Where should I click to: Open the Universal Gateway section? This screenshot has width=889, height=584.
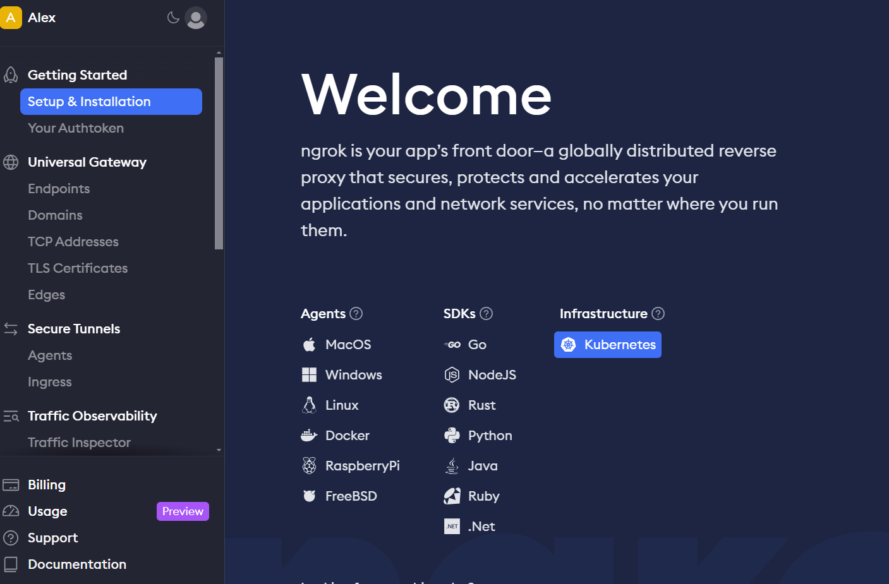coord(87,162)
